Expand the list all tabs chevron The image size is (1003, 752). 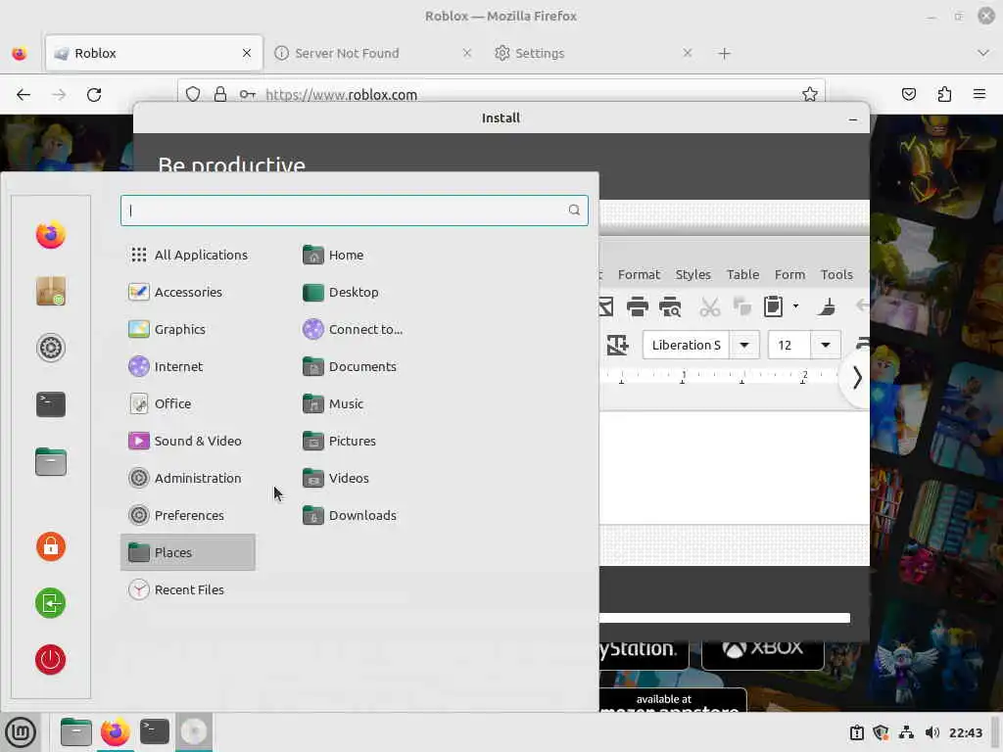983,53
